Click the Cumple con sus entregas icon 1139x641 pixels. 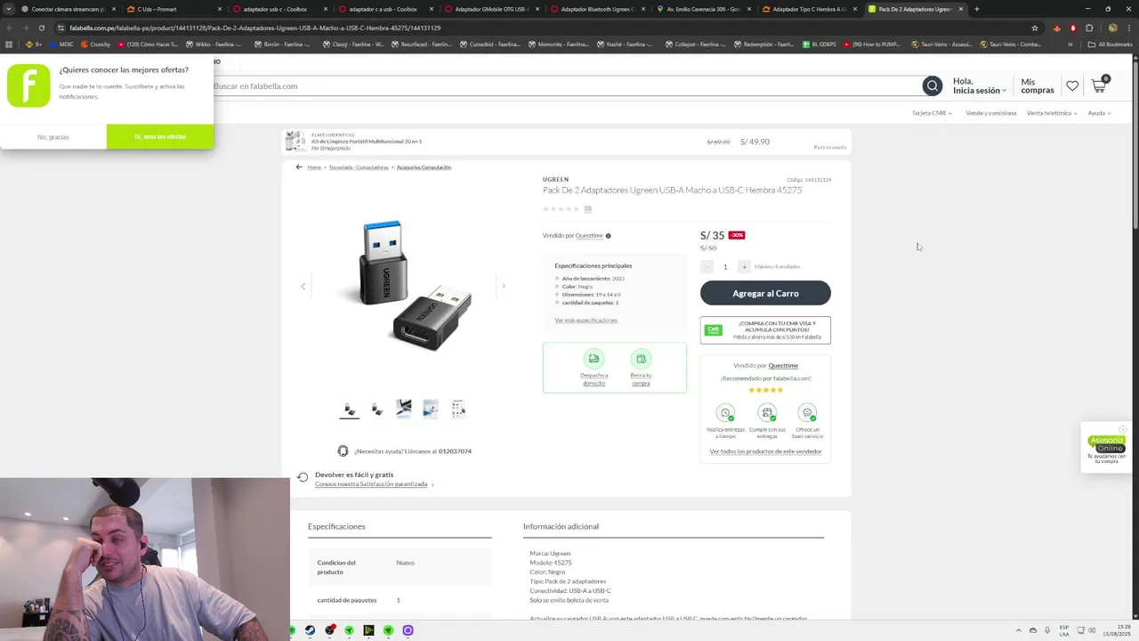tap(767, 413)
